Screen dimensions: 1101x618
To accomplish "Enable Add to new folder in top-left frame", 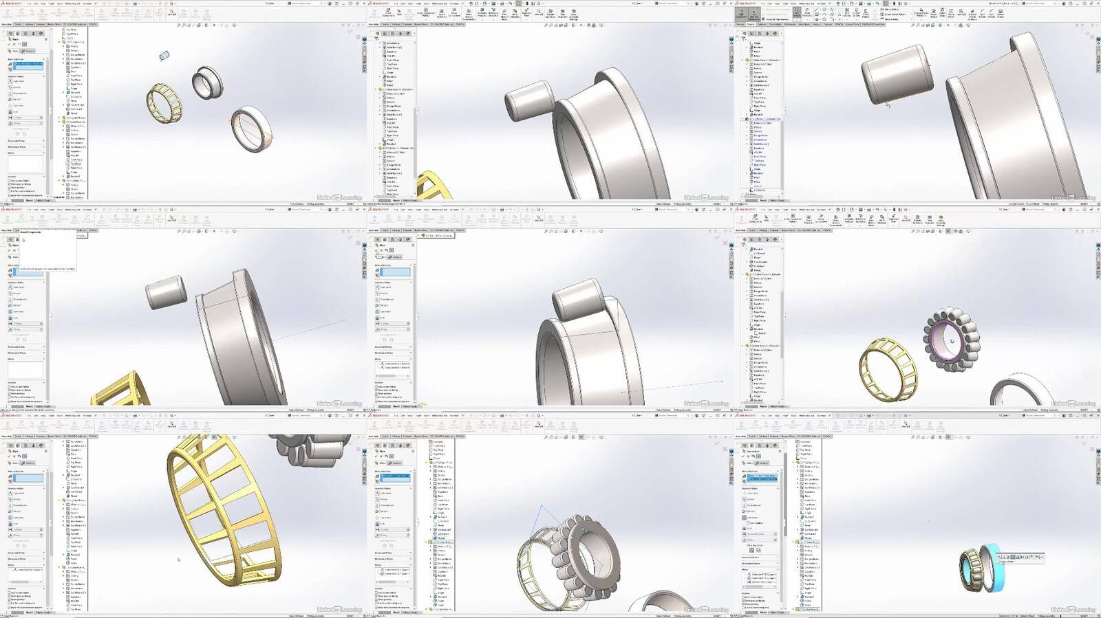I will [10, 181].
